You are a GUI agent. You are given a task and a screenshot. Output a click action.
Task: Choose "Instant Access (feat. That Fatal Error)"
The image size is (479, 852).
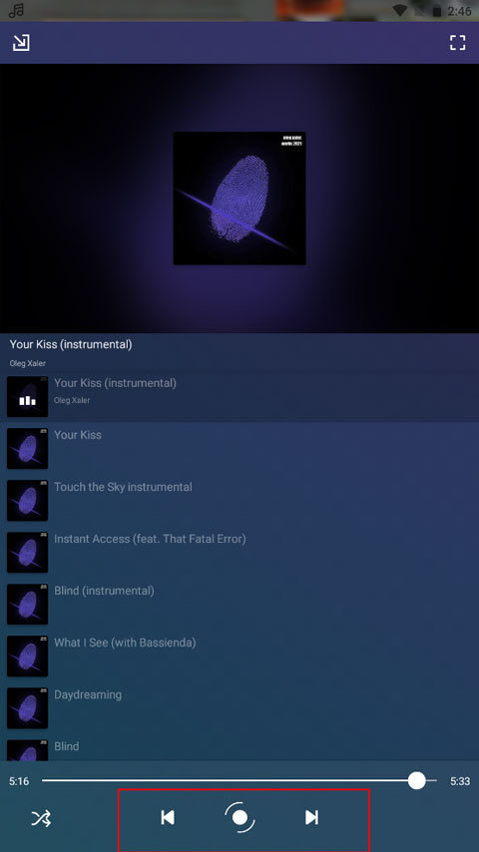[239, 552]
